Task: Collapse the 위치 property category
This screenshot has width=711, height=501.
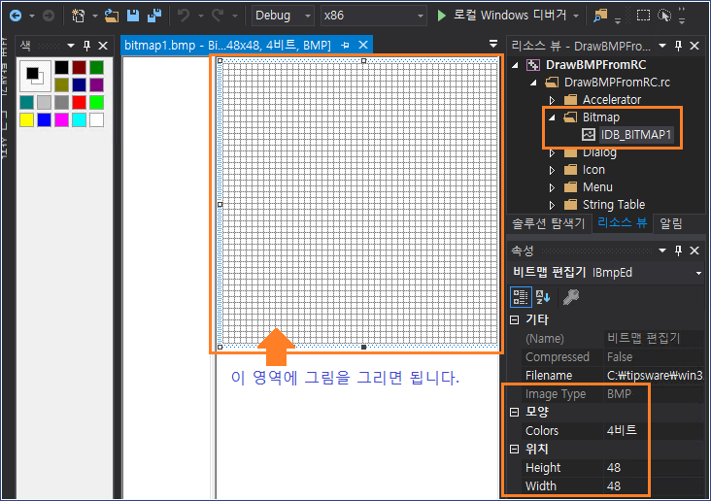Action: pos(514,450)
